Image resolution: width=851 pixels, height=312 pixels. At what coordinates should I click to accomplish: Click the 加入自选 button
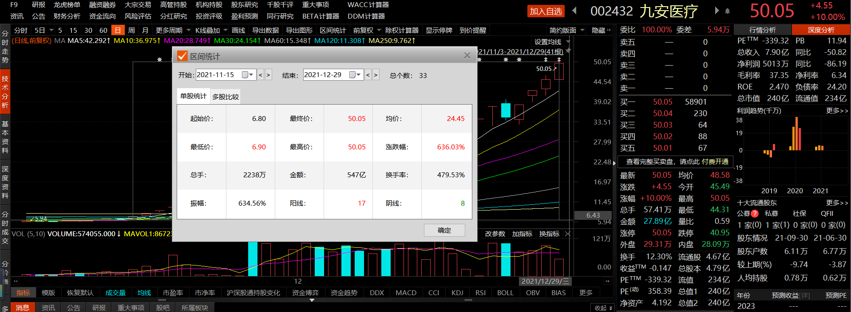point(546,12)
